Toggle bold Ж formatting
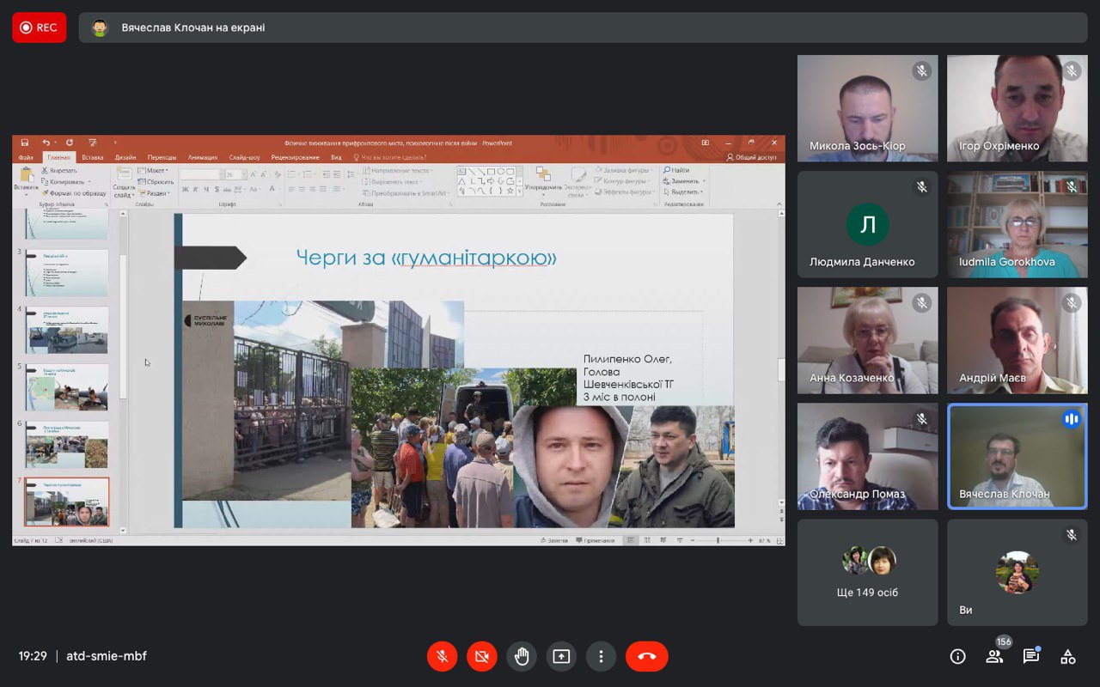Viewport: 1100px width, 687px height. click(185, 189)
